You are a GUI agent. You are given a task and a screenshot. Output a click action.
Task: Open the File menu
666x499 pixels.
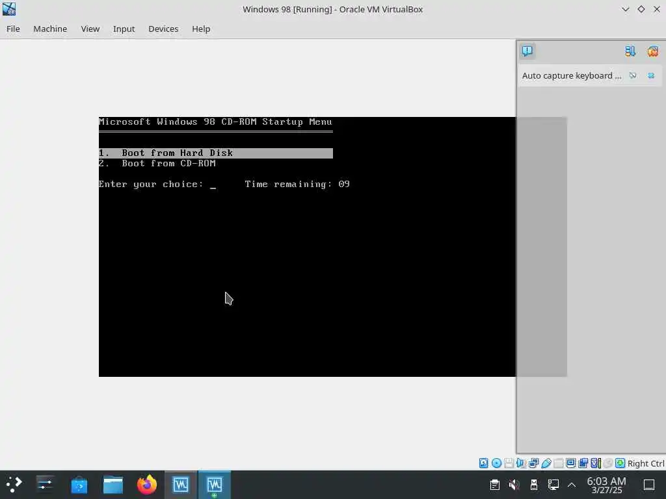[x=13, y=29]
